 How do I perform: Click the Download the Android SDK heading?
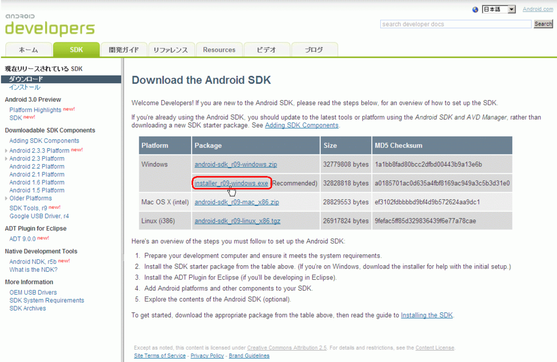(x=201, y=80)
